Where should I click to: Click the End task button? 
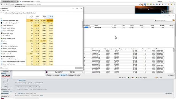click(x=79, y=68)
